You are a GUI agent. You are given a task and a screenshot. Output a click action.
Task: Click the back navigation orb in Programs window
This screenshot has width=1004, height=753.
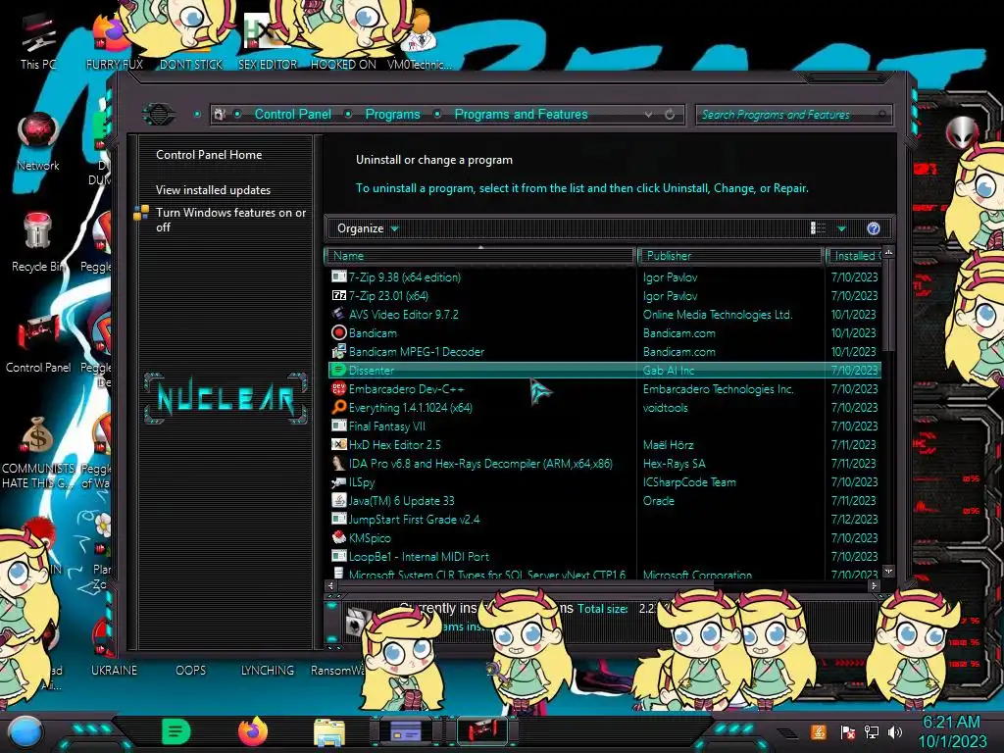pyautogui.click(x=158, y=115)
